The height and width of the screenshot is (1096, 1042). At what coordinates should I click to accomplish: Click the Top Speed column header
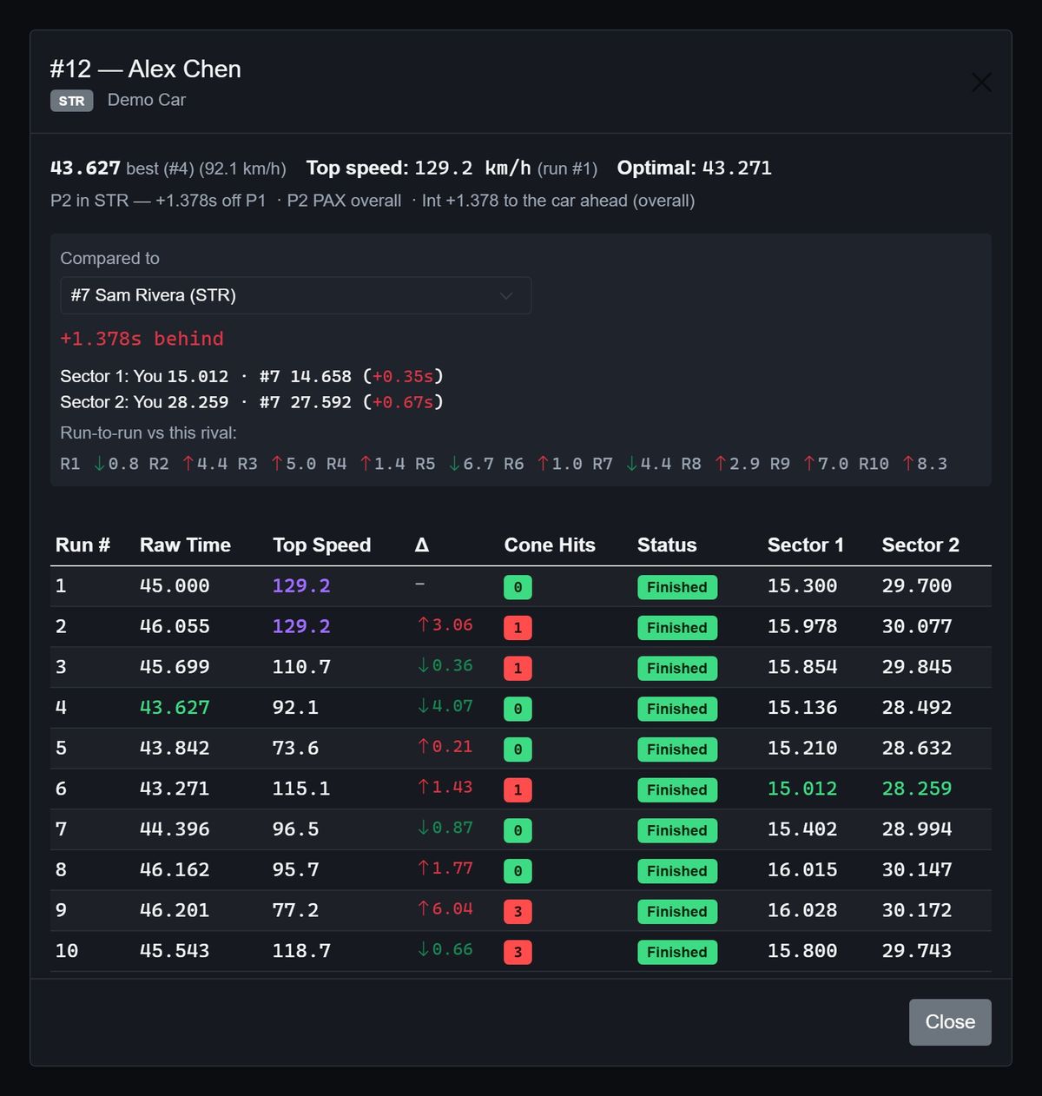click(x=321, y=545)
